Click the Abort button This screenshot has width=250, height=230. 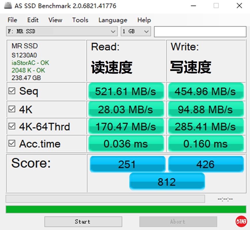[x=178, y=221]
